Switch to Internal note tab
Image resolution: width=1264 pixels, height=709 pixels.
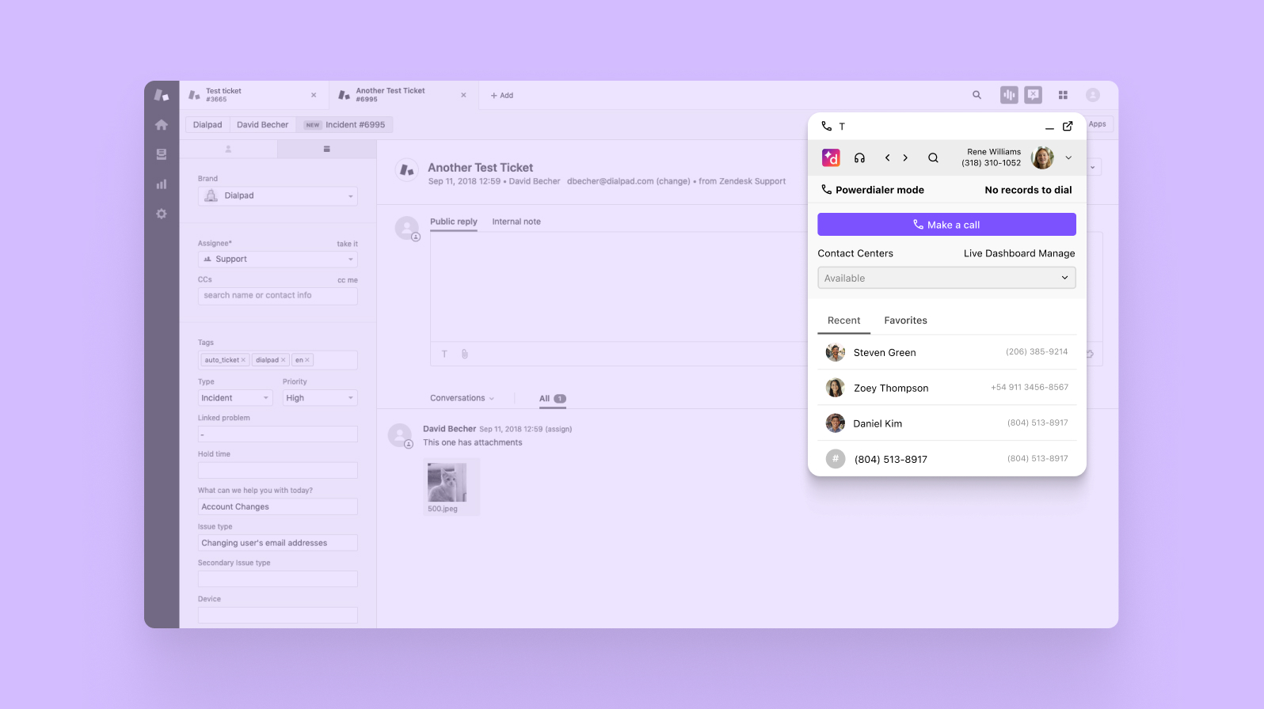pos(516,222)
